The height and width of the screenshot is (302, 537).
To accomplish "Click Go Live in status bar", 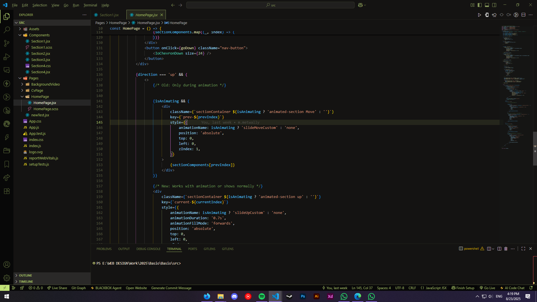I will 487,288.
